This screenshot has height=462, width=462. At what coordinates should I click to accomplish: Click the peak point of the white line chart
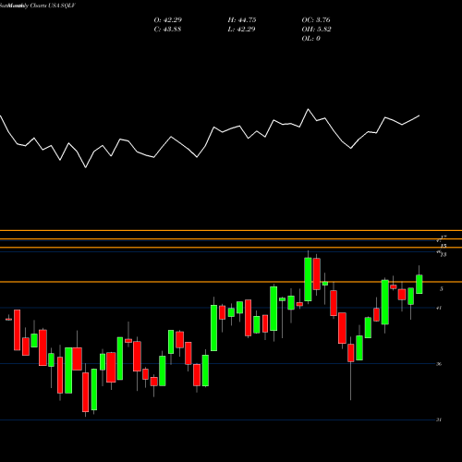(x=308, y=109)
